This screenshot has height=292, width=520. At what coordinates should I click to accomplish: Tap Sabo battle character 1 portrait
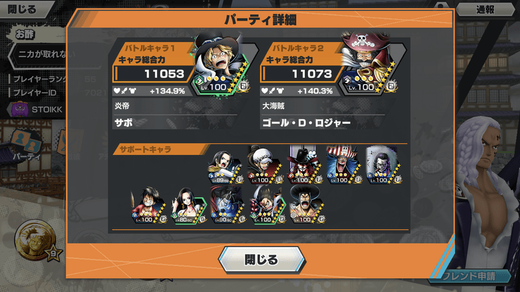coord(220,66)
